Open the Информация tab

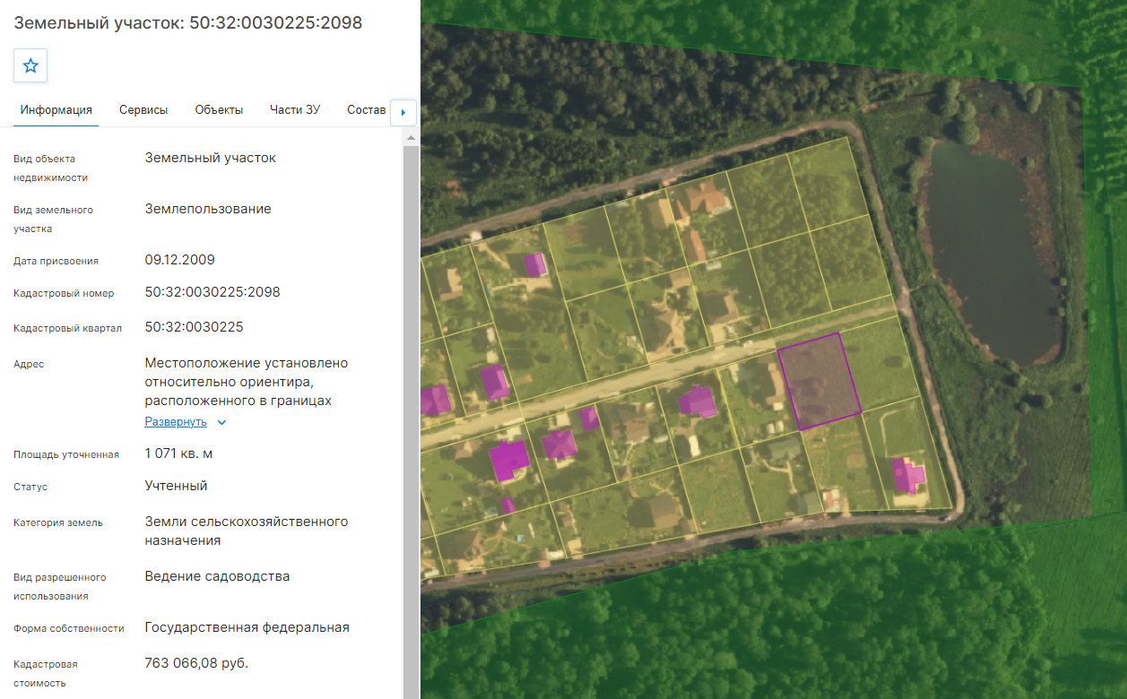[56, 110]
